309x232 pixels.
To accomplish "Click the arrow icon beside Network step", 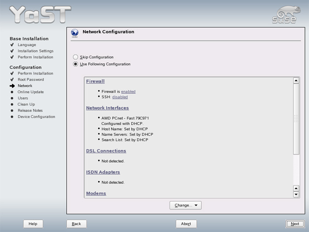I will pos(12,86).
